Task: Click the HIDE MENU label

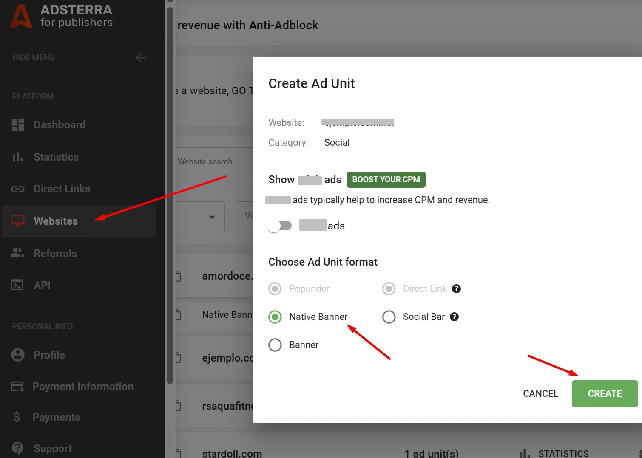Action: click(x=34, y=58)
